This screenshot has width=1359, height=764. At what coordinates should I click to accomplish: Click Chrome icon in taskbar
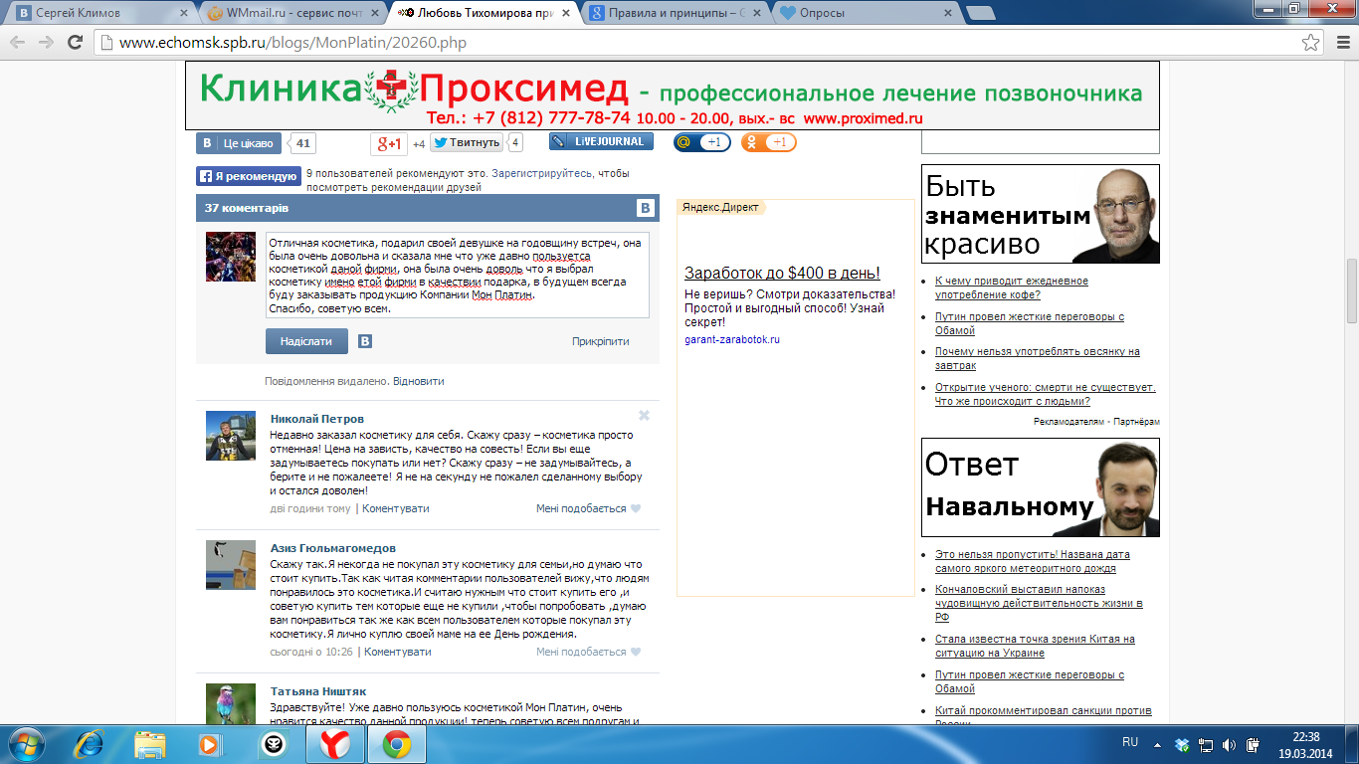[397, 744]
